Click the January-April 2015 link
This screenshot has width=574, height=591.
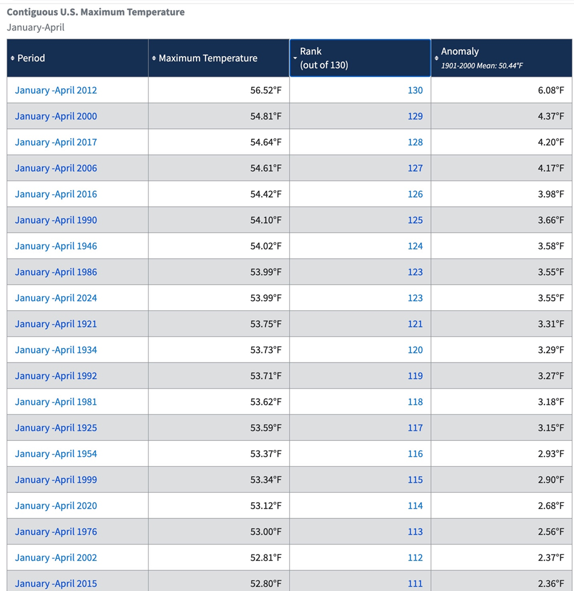coord(56,583)
